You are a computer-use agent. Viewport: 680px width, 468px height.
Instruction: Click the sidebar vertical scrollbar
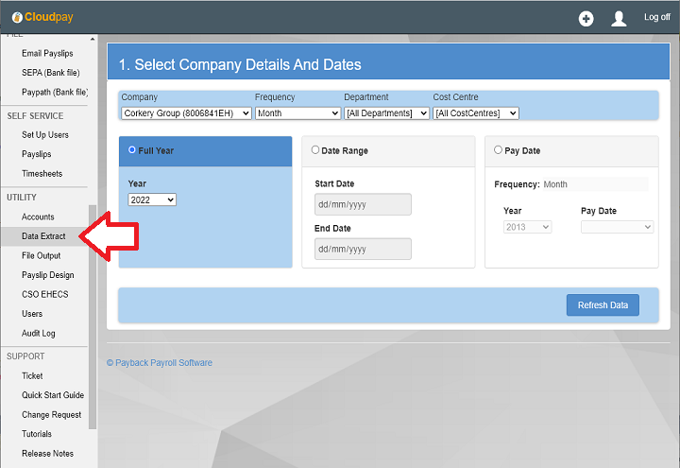tap(93, 312)
